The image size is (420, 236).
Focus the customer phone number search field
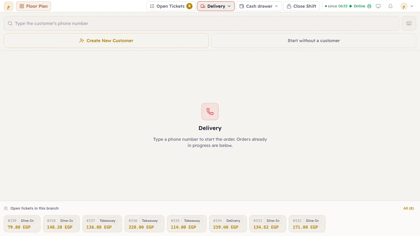pyautogui.click(x=201, y=23)
